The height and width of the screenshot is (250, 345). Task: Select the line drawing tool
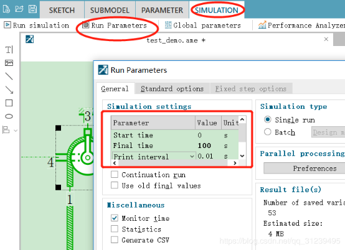point(9,76)
